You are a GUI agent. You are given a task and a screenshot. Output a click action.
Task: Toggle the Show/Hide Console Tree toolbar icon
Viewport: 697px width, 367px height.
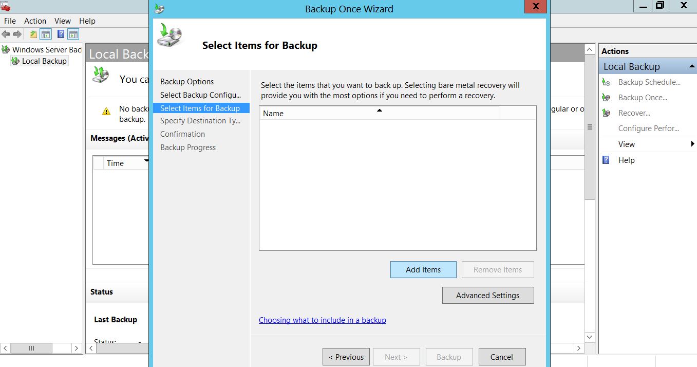(46, 34)
